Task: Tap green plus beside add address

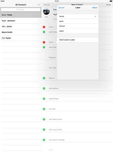Action: (x=44, y=88)
